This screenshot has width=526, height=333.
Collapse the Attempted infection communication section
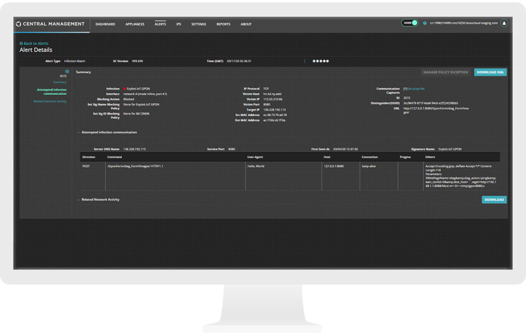tap(78, 133)
